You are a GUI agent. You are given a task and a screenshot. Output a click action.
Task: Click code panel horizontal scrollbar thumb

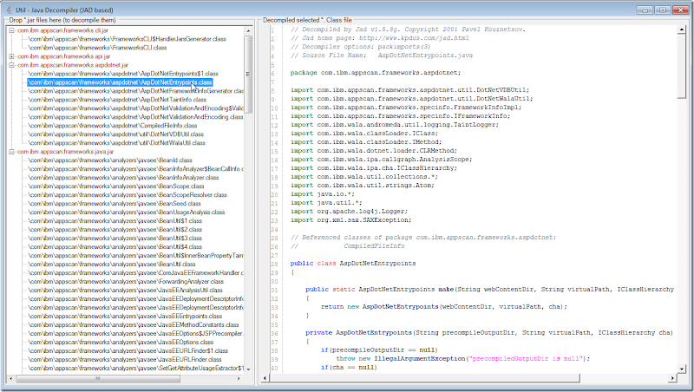[x=425, y=378]
